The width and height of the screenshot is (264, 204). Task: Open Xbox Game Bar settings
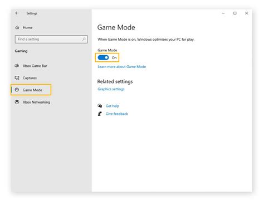coord(35,66)
